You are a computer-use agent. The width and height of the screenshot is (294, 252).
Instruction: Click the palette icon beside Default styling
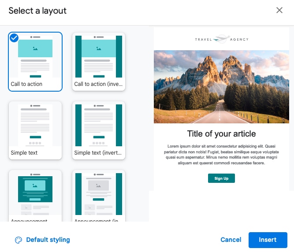tap(19, 240)
